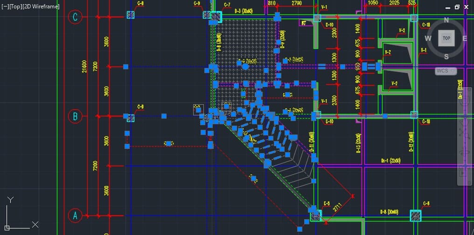Select the 2790 dimension text
The image size is (474, 235).
[296, 3]
